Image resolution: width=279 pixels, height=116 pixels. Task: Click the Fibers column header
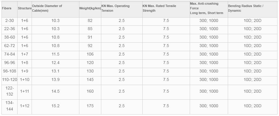6,8
